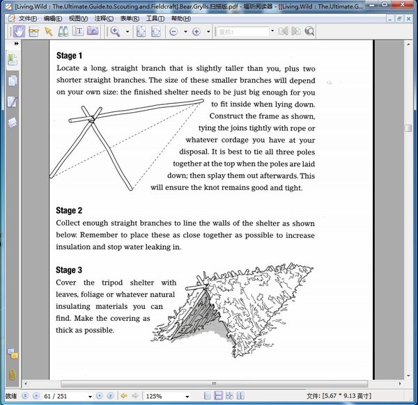This screenshot has width=418, height=405.
Task: Open the 文件(F) menu
Action: point(28,18)
